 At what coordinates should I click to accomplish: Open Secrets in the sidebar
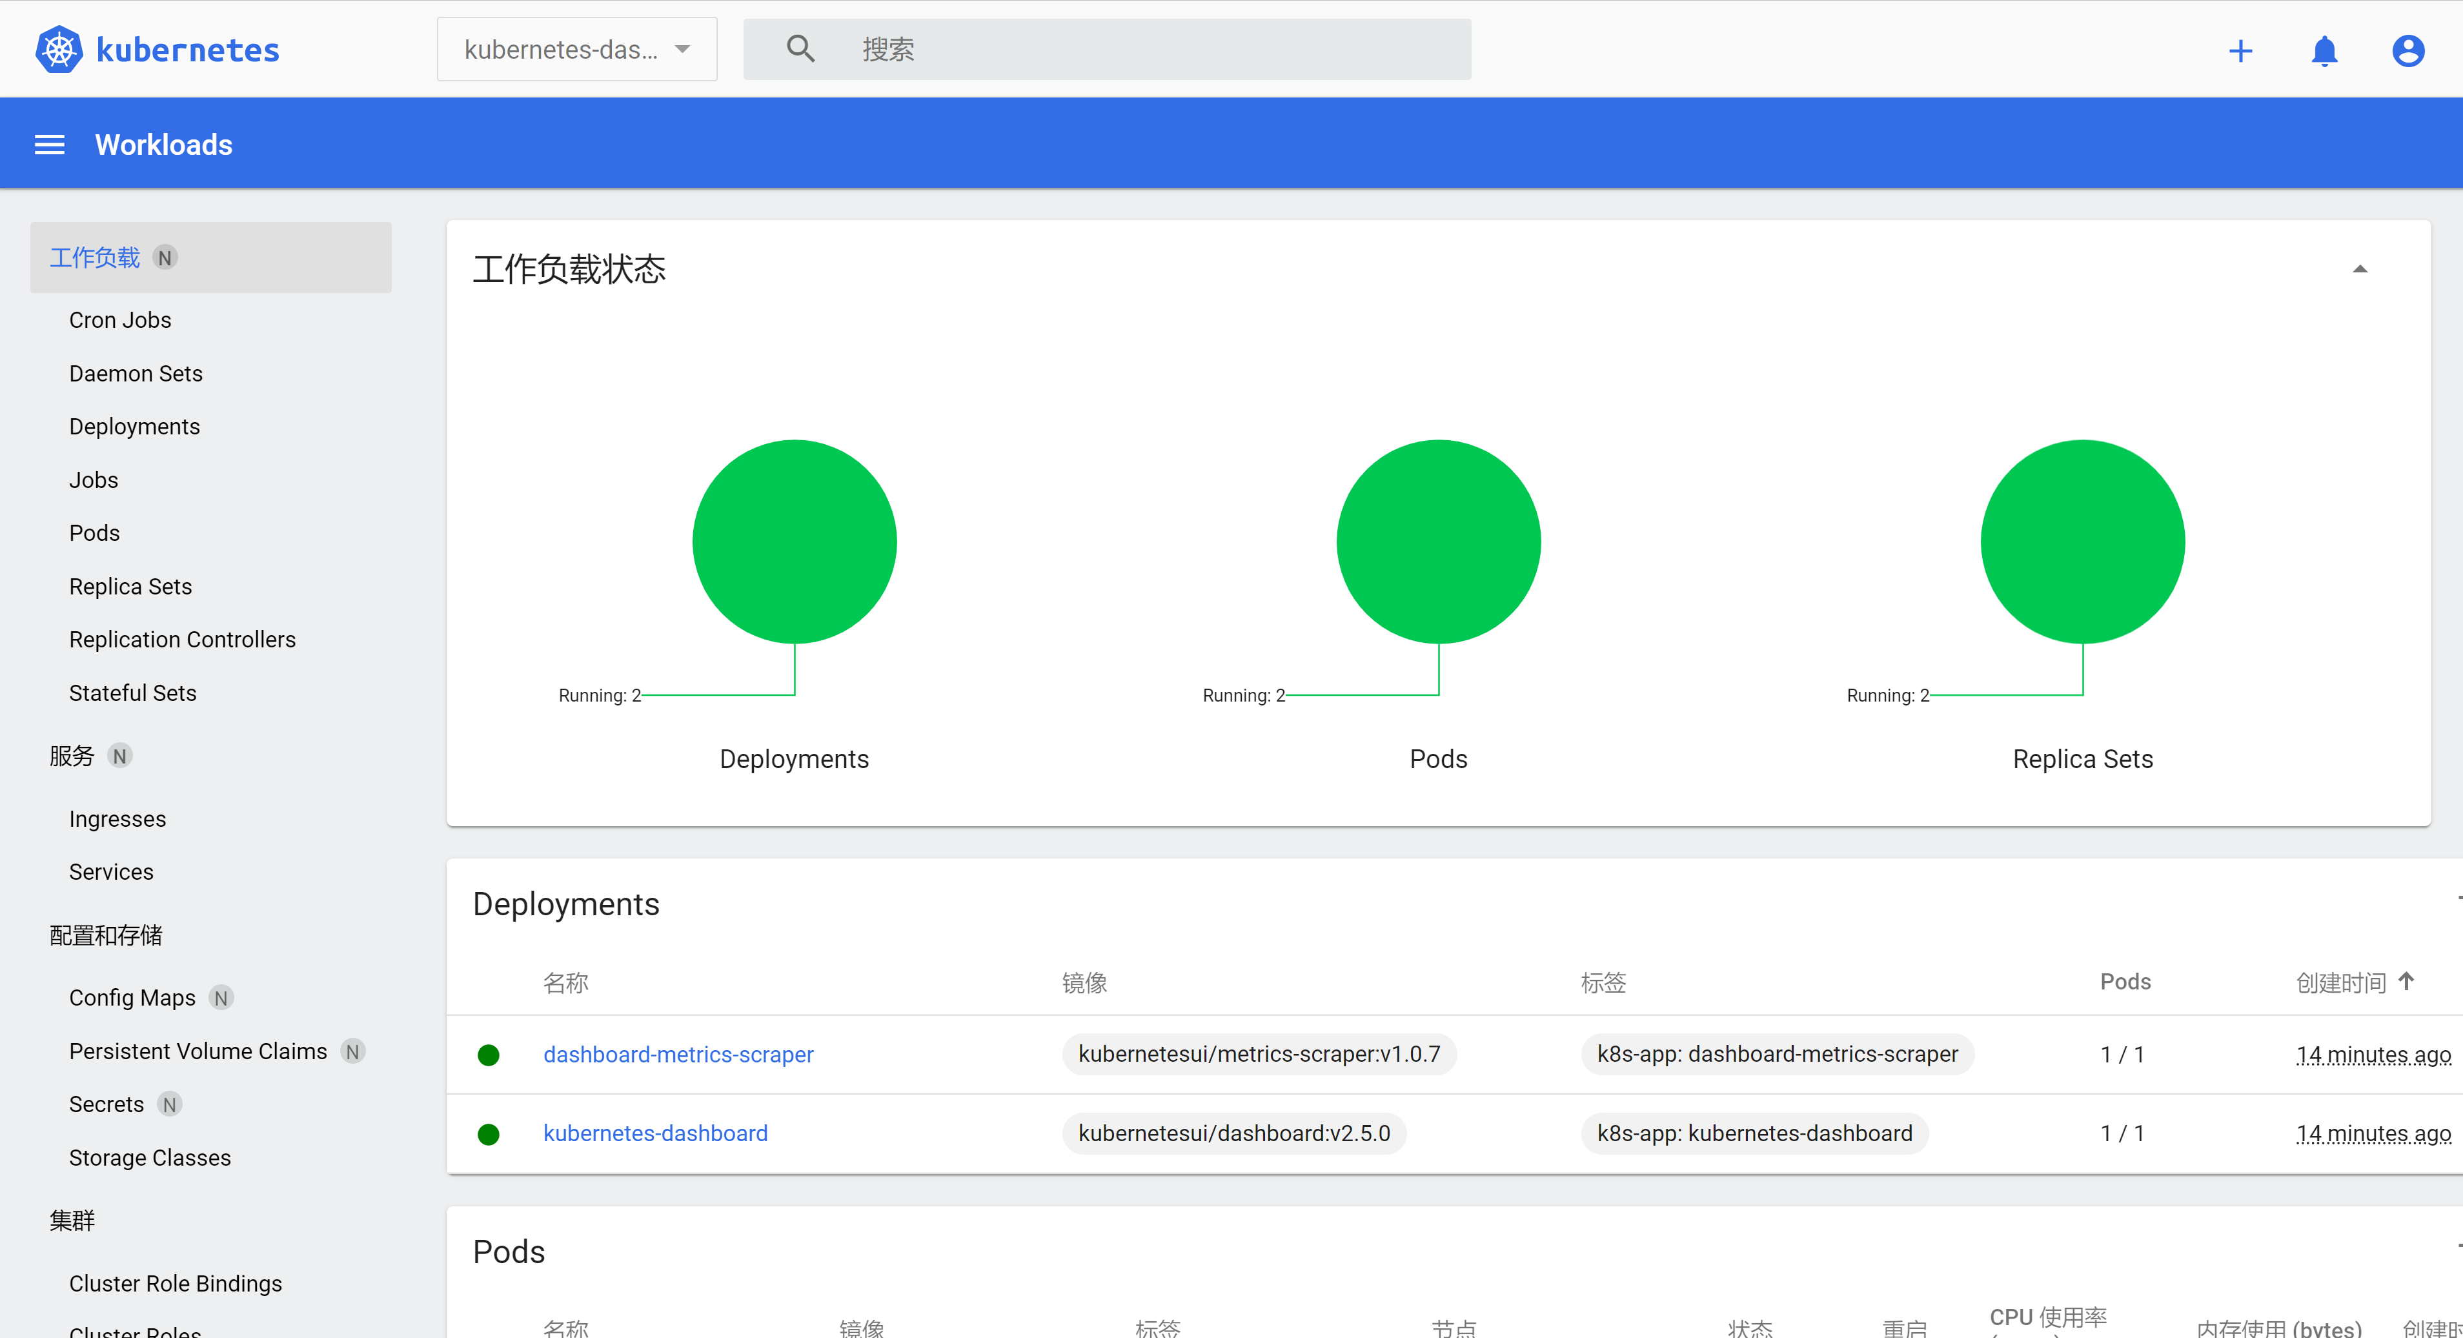(106, 1104)
